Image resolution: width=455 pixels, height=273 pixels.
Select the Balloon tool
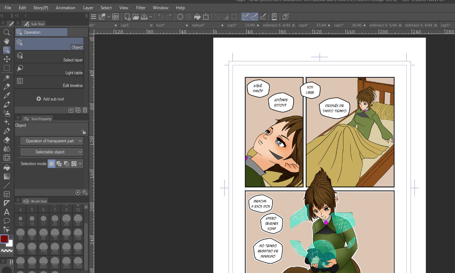pyautogui.click(x=6, y=221)
